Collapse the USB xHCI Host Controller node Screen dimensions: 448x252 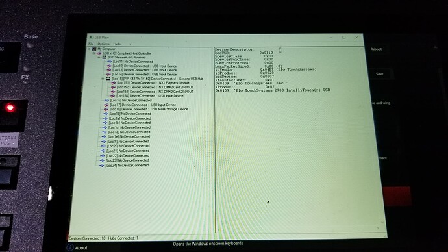coord(93,53)
